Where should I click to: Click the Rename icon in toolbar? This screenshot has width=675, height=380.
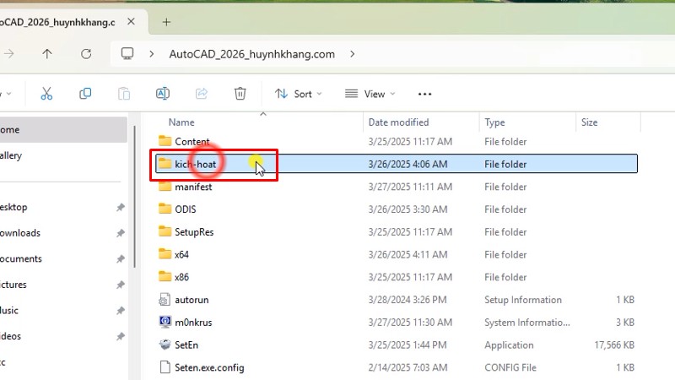click(x=163, y=94)
